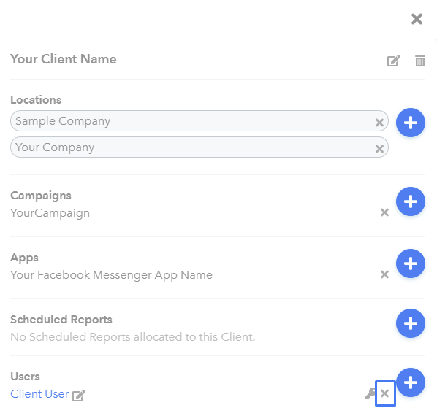Remove the Sample Company location
This screenshot has width=437, height=416.
379,123
